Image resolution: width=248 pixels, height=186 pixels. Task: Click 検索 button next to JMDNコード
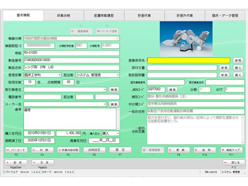[x=172, y=90]
